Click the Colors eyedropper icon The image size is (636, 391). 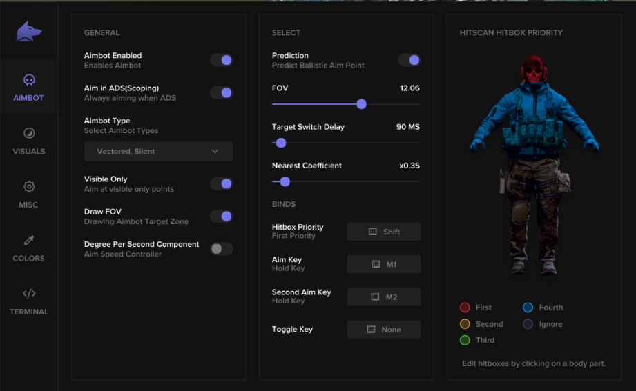pos(29,240)
